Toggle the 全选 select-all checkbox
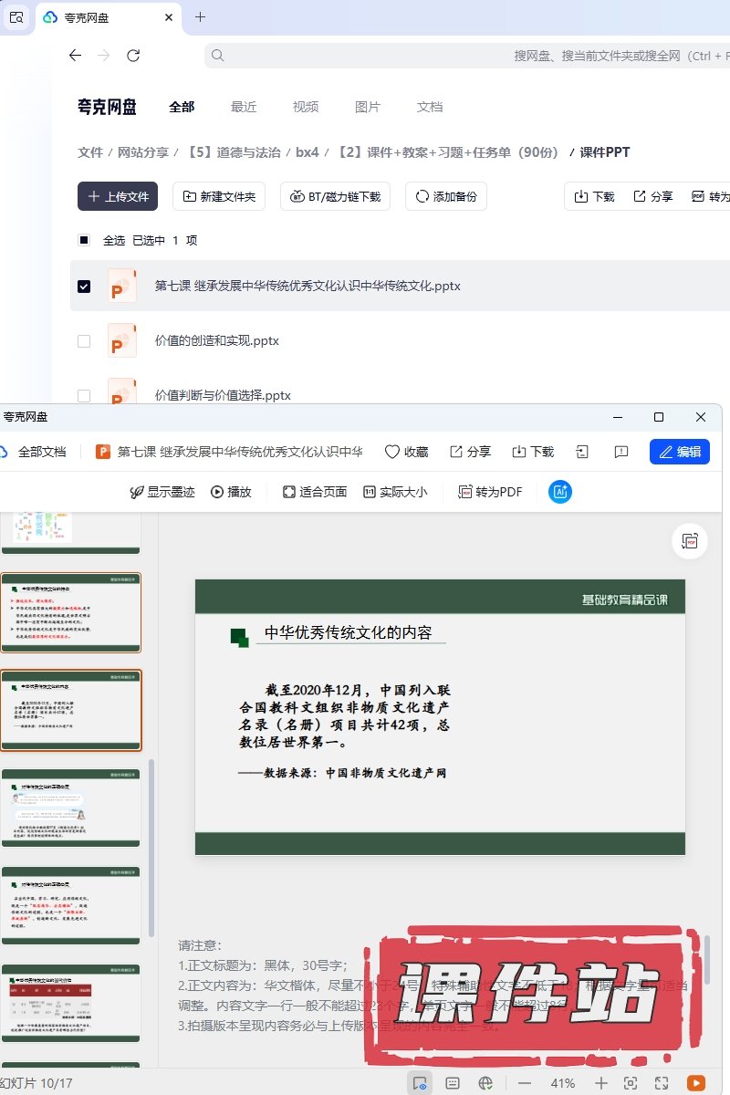This screenshot has width=730, height=1095. point(84,240)
